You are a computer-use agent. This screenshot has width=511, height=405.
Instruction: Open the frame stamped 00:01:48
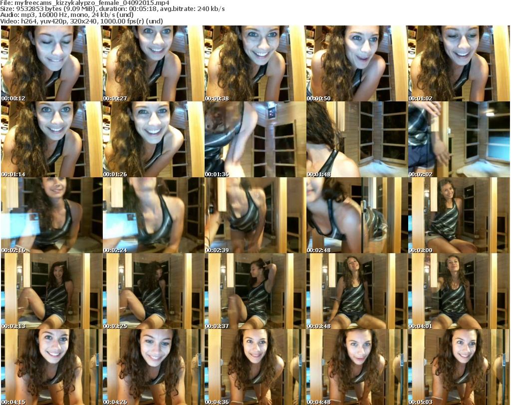coord(357,139)
